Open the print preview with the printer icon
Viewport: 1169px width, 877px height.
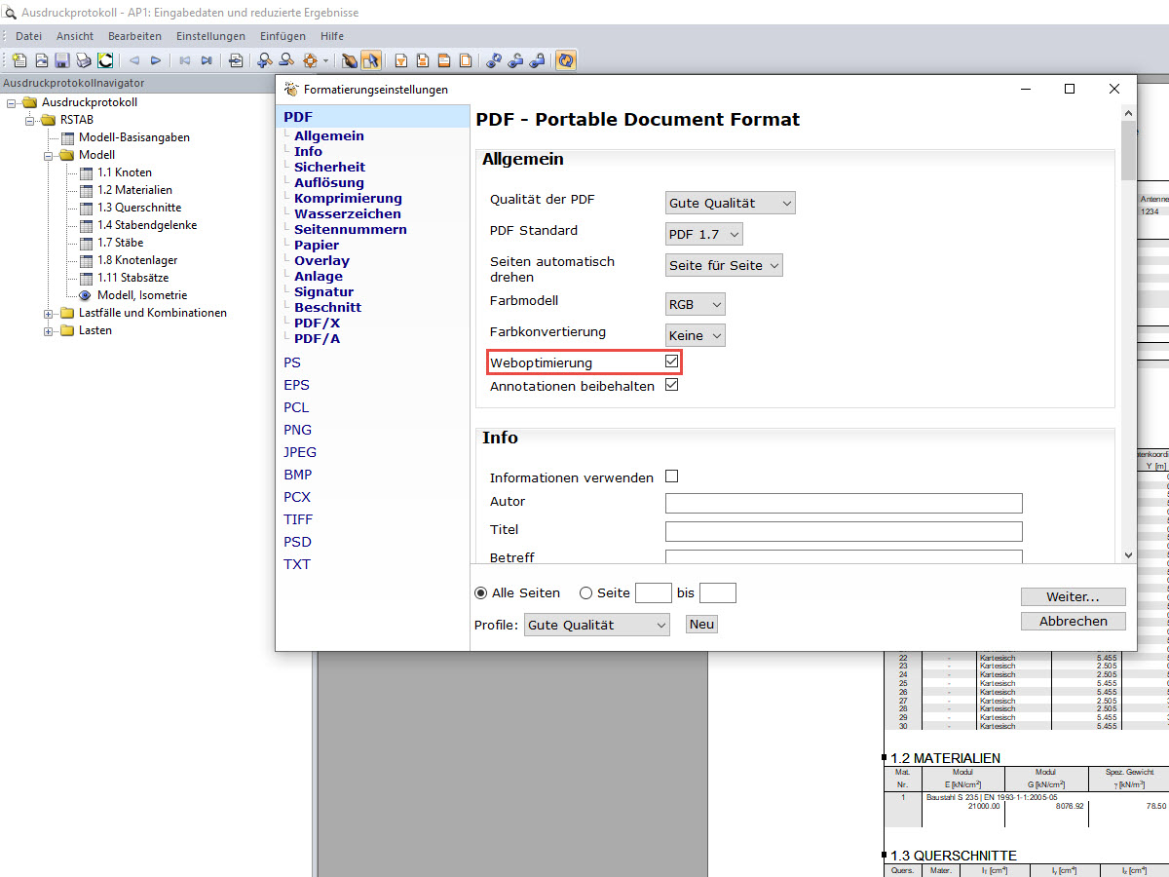click(x=83, y=59)
